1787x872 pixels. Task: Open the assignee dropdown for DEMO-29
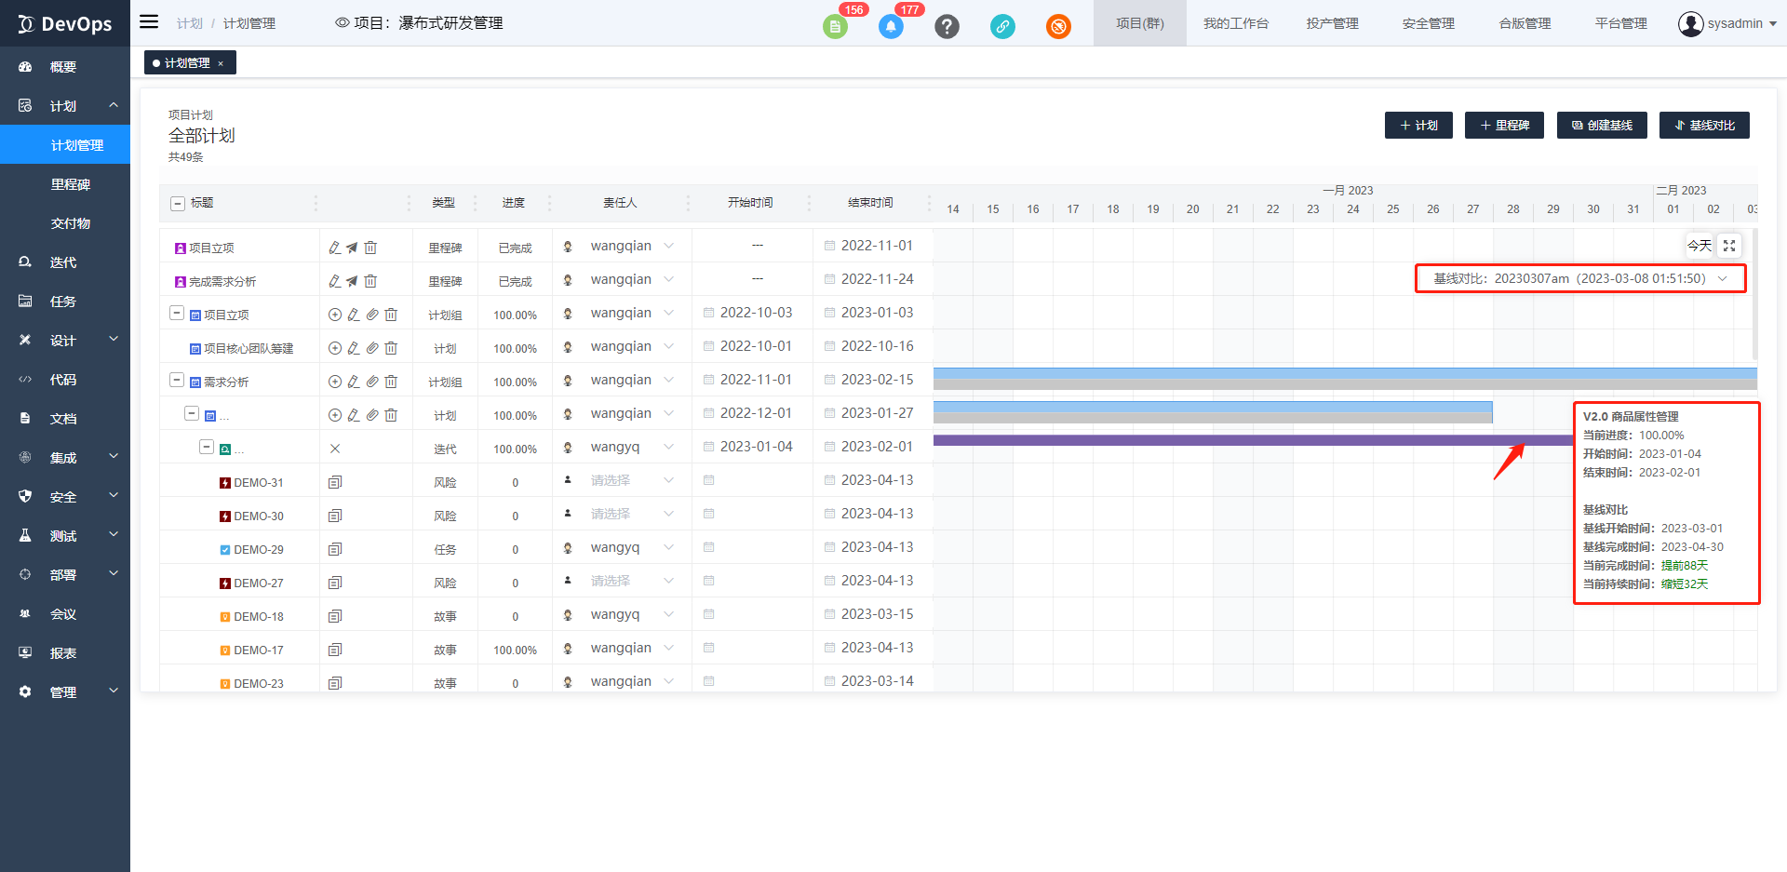tap(668, 548)
